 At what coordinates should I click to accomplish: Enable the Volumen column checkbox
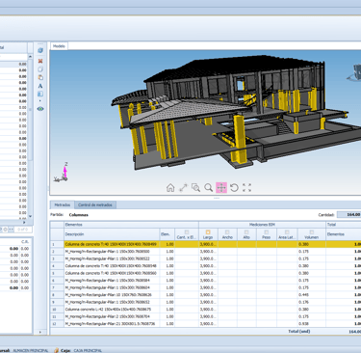[x=312, y=232]
